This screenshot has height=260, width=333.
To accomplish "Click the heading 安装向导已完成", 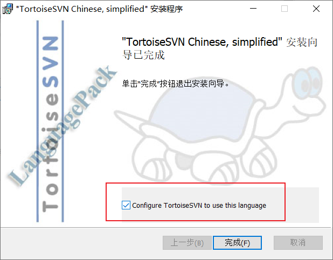I will point(220,48).
